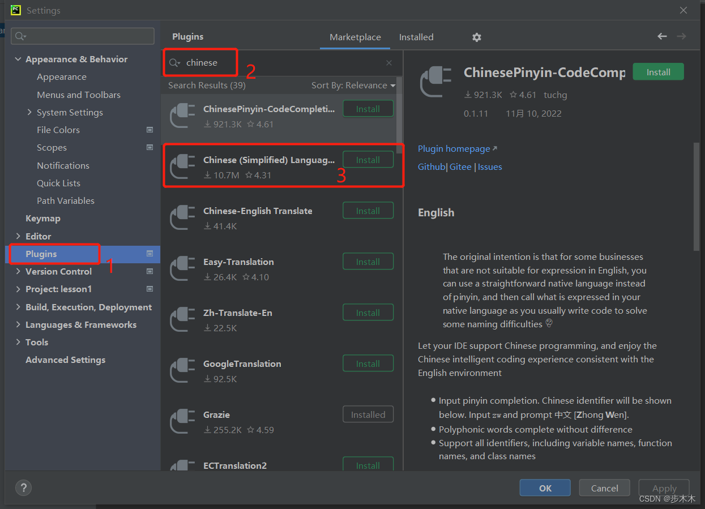Collapse Appearance & Behavior section
The height and width of the screenshot is (509, 705).
click(18, 59)
